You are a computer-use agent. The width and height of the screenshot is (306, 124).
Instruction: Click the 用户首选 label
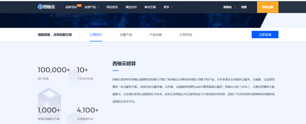(43, 79)
